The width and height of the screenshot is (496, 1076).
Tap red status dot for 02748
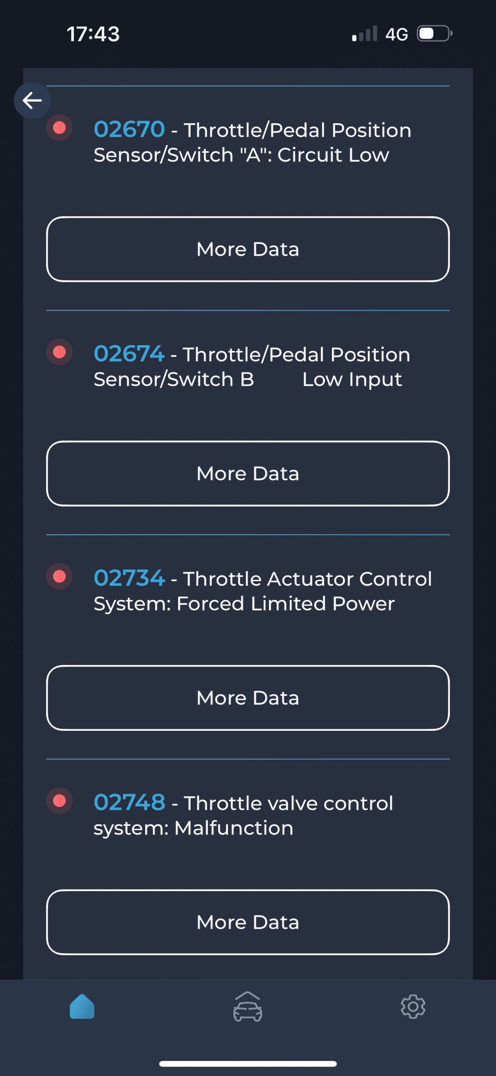pyautogui.click(x=59, y=801)
